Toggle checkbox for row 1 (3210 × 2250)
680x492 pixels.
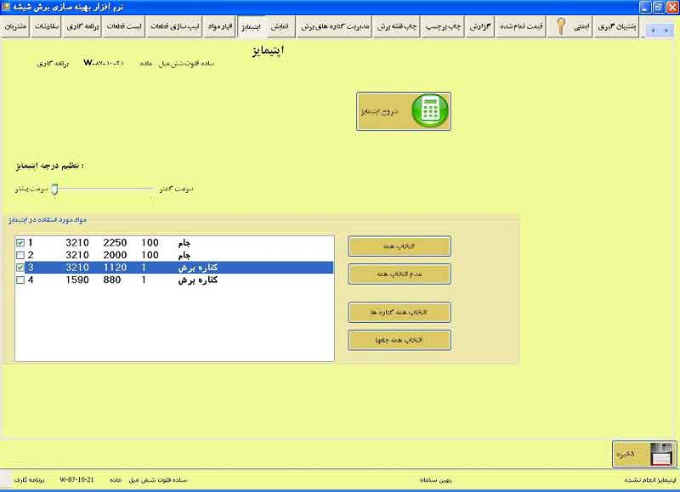point(20,242)
